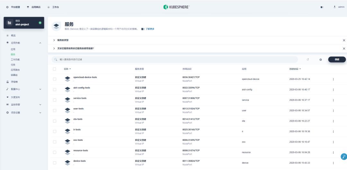This screenshot has height=170, width=347.
Task: Click the blue hammer toolbox floating icon
Action: [344, 157]
